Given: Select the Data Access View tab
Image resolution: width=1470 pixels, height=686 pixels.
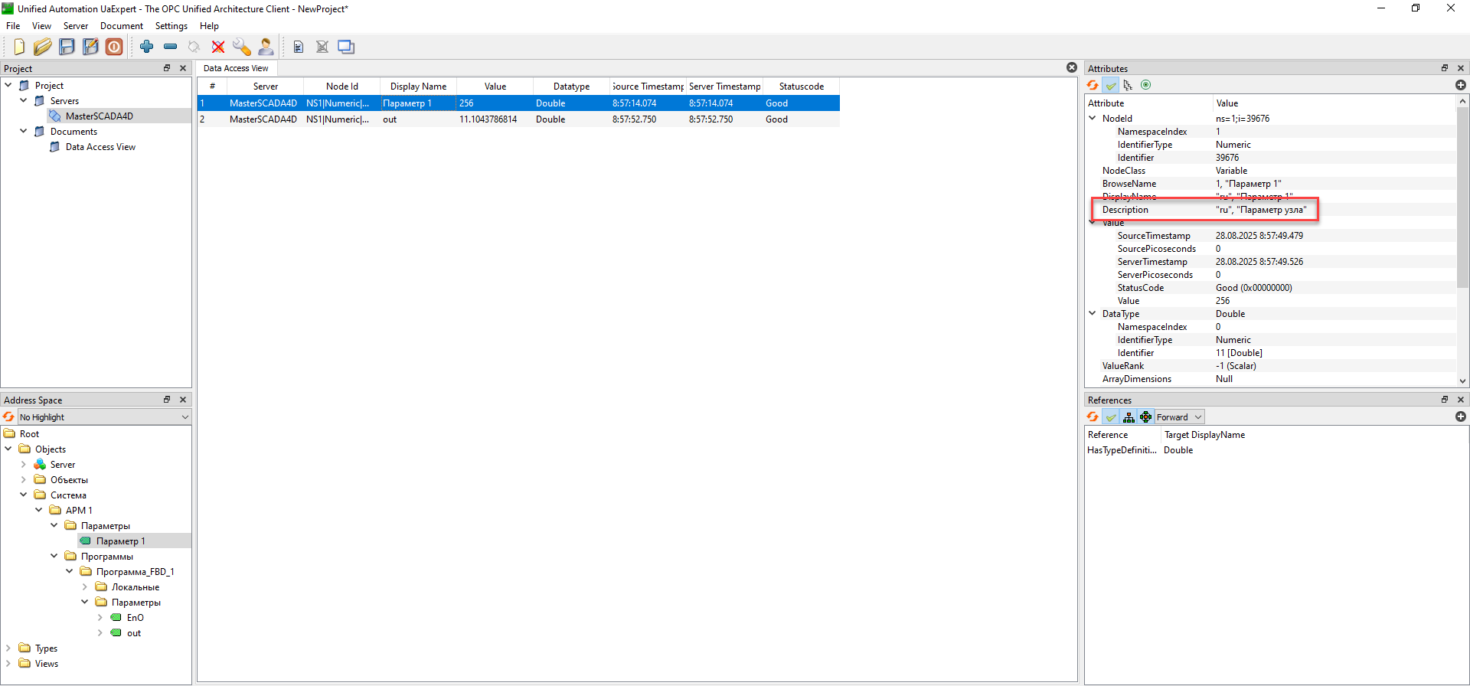Looking at the screenshot, I should [x=236, y=68].
